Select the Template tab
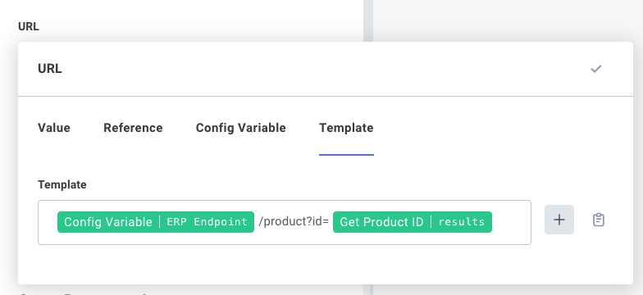 point(346,128)
